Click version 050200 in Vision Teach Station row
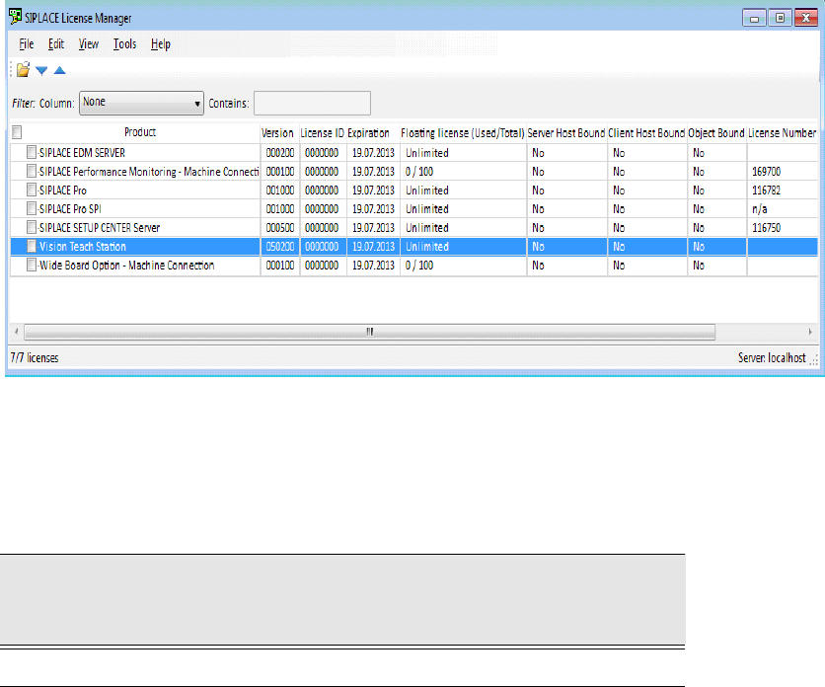 click(x=280, y=247)
